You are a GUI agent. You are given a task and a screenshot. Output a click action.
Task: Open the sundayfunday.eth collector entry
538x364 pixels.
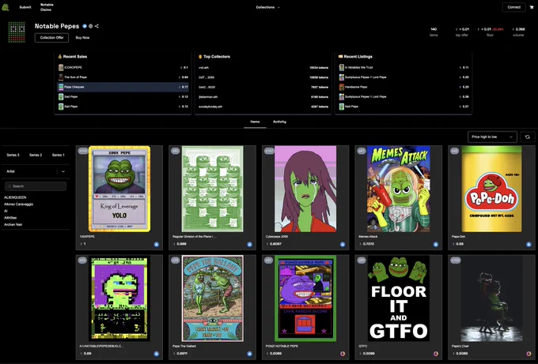263,107
